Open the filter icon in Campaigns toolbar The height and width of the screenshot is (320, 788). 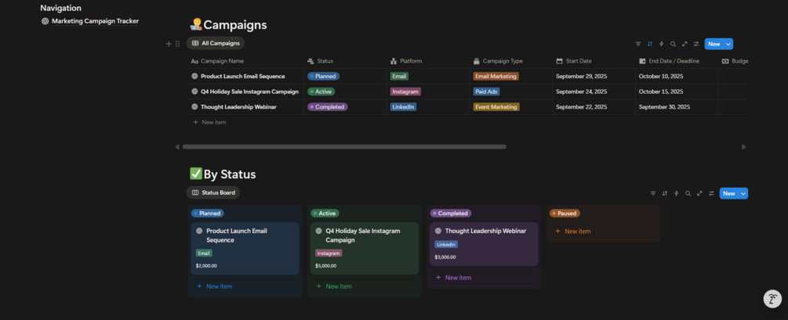pyautogui.click(x=638, y=44)
